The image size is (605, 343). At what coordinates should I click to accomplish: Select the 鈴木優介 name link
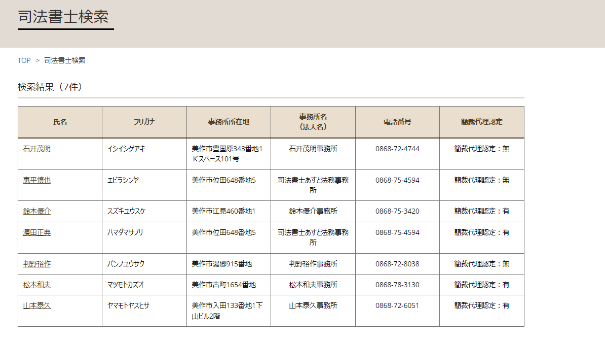[x=36, y=211]
